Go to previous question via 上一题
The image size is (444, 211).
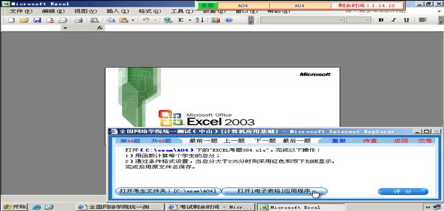[234, 141]
